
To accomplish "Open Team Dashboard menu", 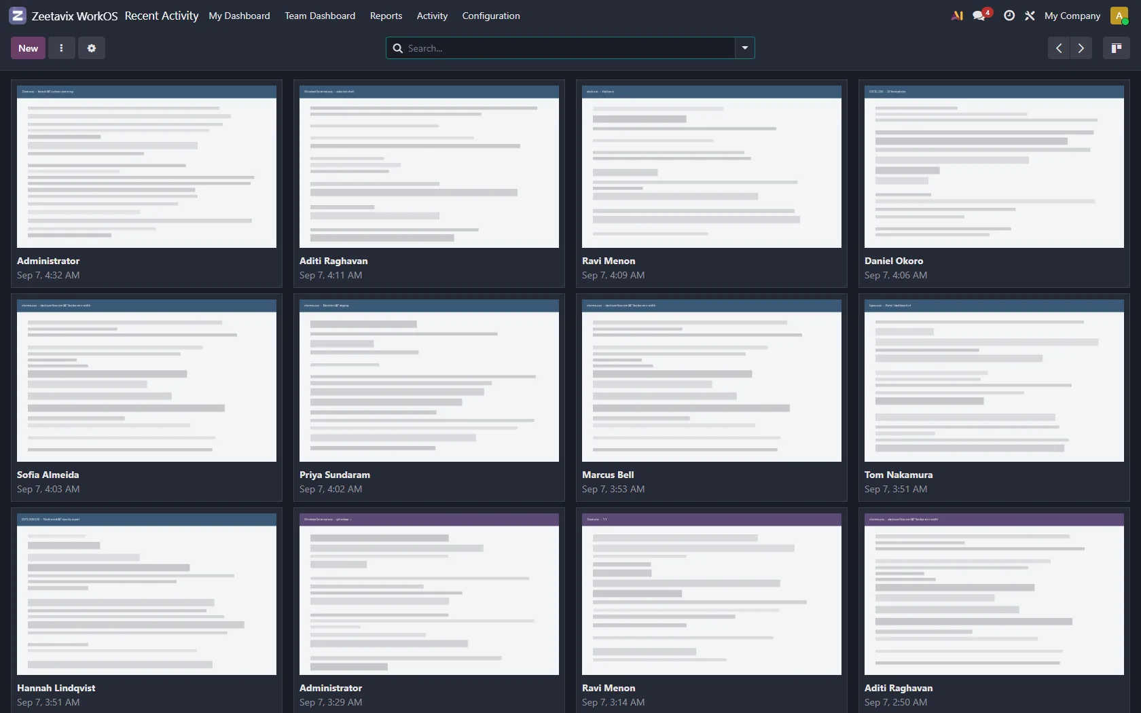I will (320, 16).
